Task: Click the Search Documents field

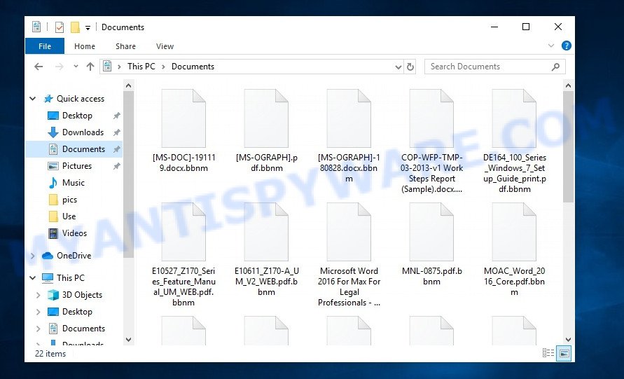Action: [x=495, y=67]
